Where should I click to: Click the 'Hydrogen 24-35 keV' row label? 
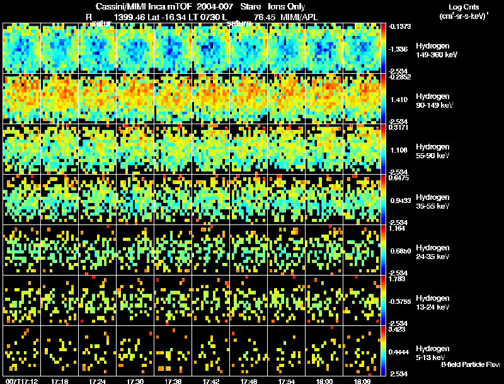point(433,252)
